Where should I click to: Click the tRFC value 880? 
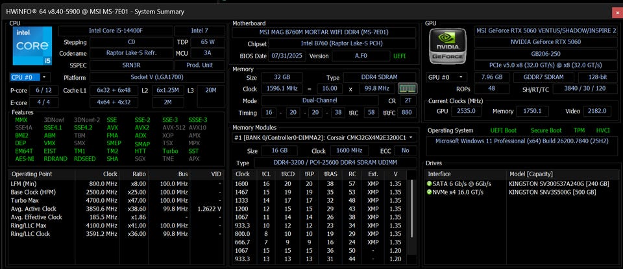tap(408, 113)
